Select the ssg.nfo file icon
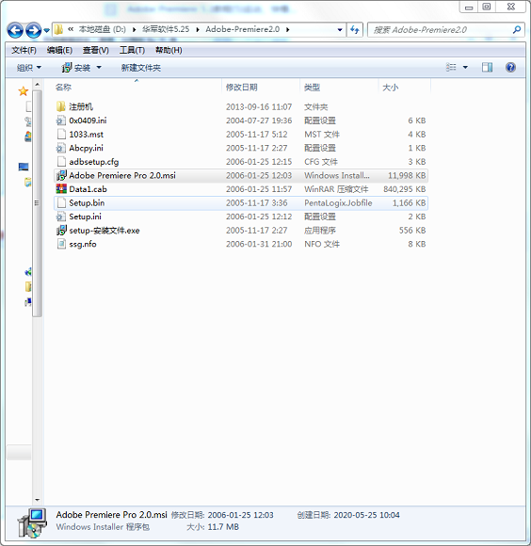Viewport: 531px width, 546px height. pos(61,244)
